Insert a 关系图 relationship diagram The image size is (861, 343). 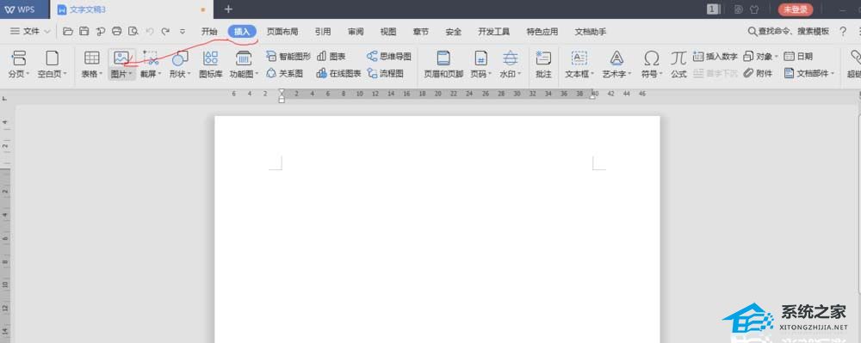(x=284, y=73)
